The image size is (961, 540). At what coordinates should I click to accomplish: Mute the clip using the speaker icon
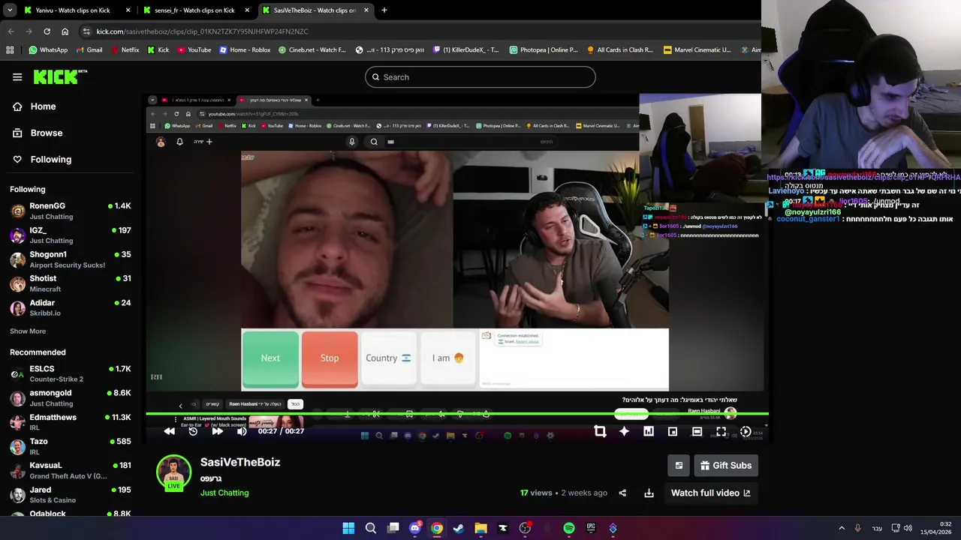coord(242,431)
